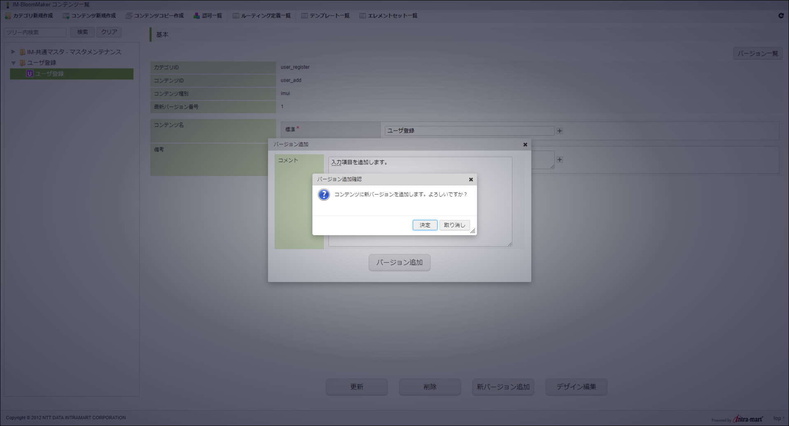Expand the IM-共通マスタ tree node arrow
Viewport: 789px width, 426px height.
[13, 52]
